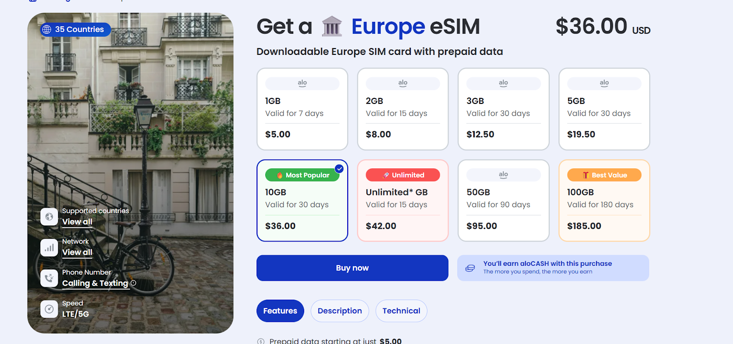Viewport: 733px width, 344px height.
Task: Select the 5GB plan for $19.50
Action: coord(604,109)
